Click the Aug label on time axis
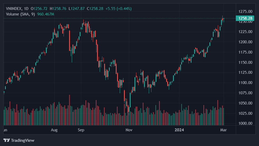This screenshot has height=146, width=259. pos(54,130)
